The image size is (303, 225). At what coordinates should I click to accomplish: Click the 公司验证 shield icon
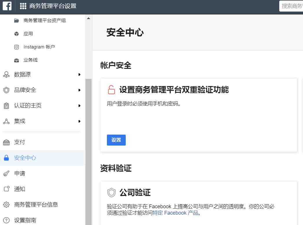pos(111,193)
